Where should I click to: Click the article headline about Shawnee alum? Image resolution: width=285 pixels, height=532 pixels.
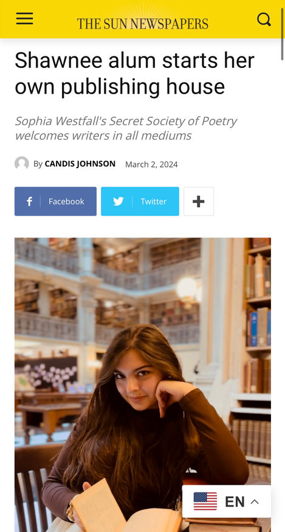(x=134, y=73)
